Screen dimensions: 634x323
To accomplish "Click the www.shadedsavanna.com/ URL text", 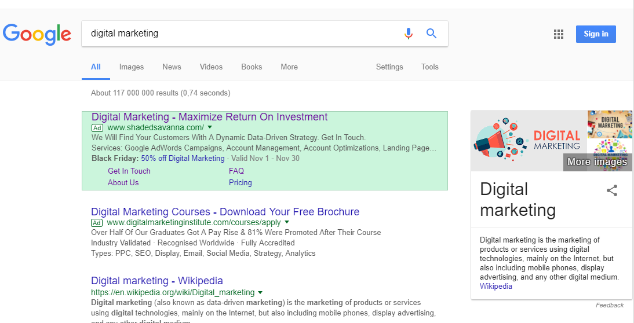I will [156, 127].
